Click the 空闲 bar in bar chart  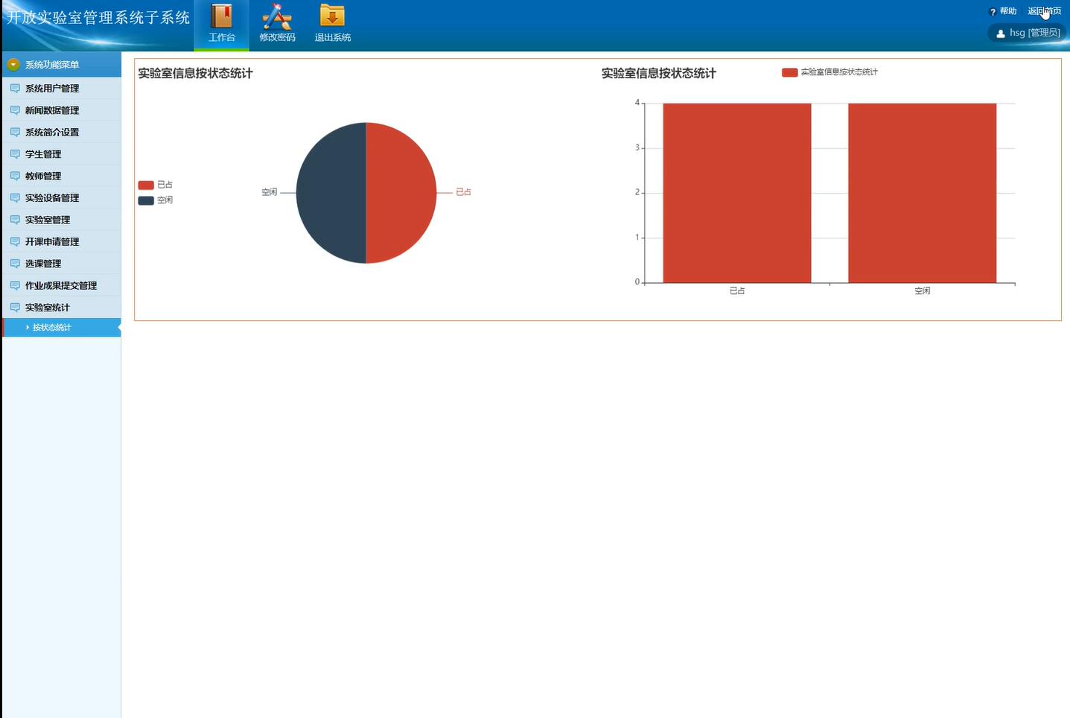coord(922,193)
